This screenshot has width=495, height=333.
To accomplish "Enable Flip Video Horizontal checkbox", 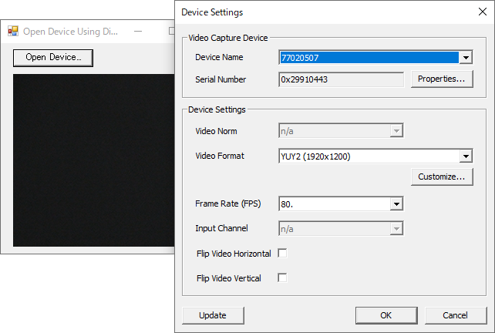I will coord(282,253).
